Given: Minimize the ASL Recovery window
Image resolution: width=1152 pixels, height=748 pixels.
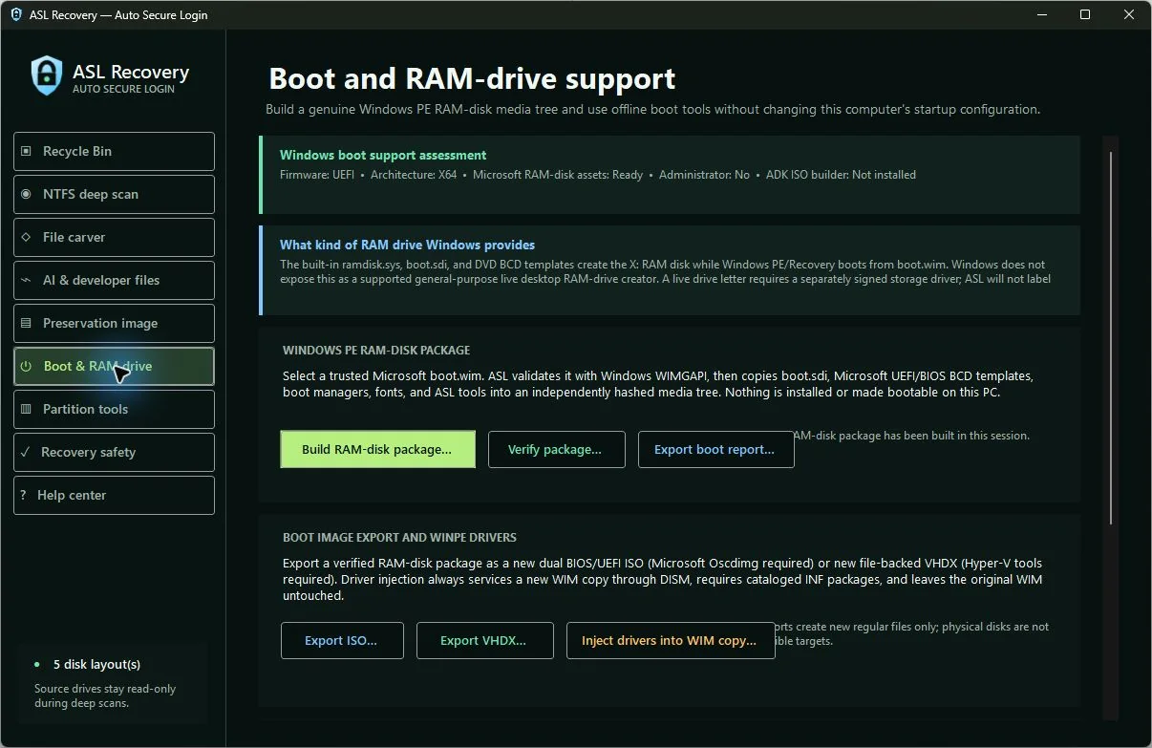Looking at the screenshot, I should [x=1041, y=14].
